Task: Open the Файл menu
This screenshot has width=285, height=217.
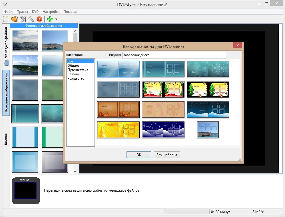Action: click(x=8, y=12)
